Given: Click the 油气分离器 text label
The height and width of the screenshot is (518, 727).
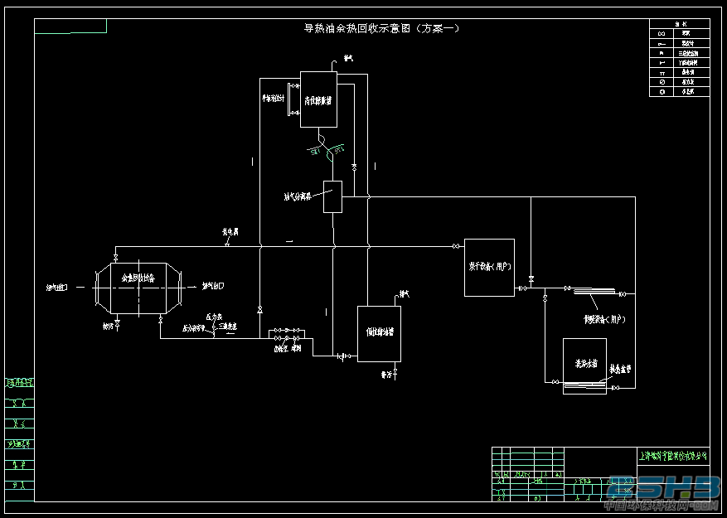Looking at the screenshot, I should pos(298,197).
